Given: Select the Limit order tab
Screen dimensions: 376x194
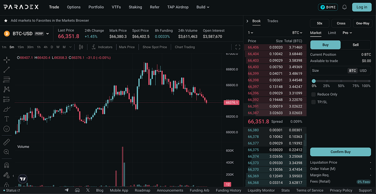Looking at the screenshot, I should [x=332, y=33].
